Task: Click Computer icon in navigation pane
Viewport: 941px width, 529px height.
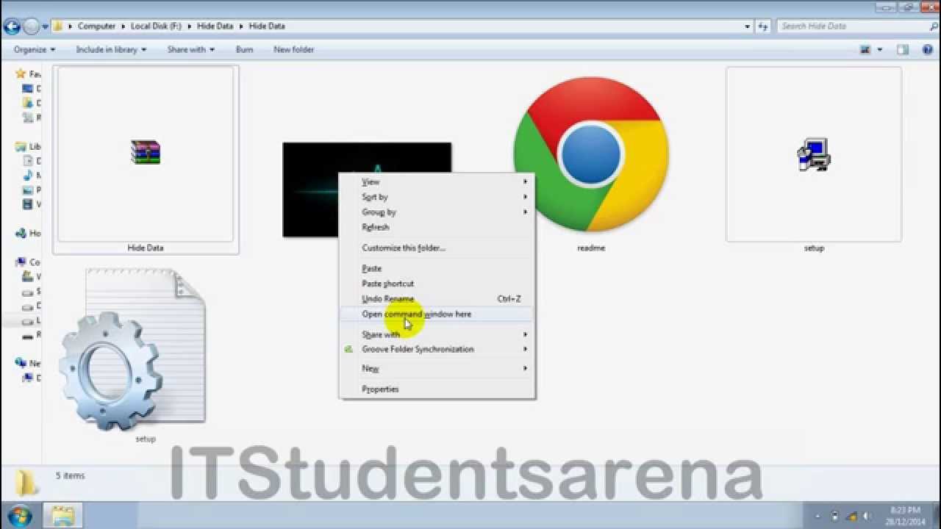Action: [x=21, y=262]
